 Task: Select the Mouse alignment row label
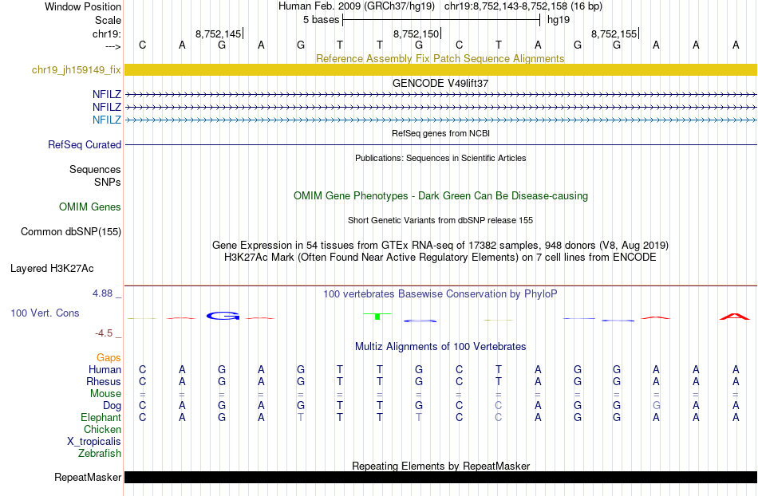(105, 394)
